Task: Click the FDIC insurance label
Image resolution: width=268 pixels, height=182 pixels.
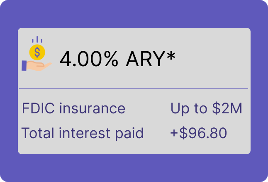Action: point(74,108)
